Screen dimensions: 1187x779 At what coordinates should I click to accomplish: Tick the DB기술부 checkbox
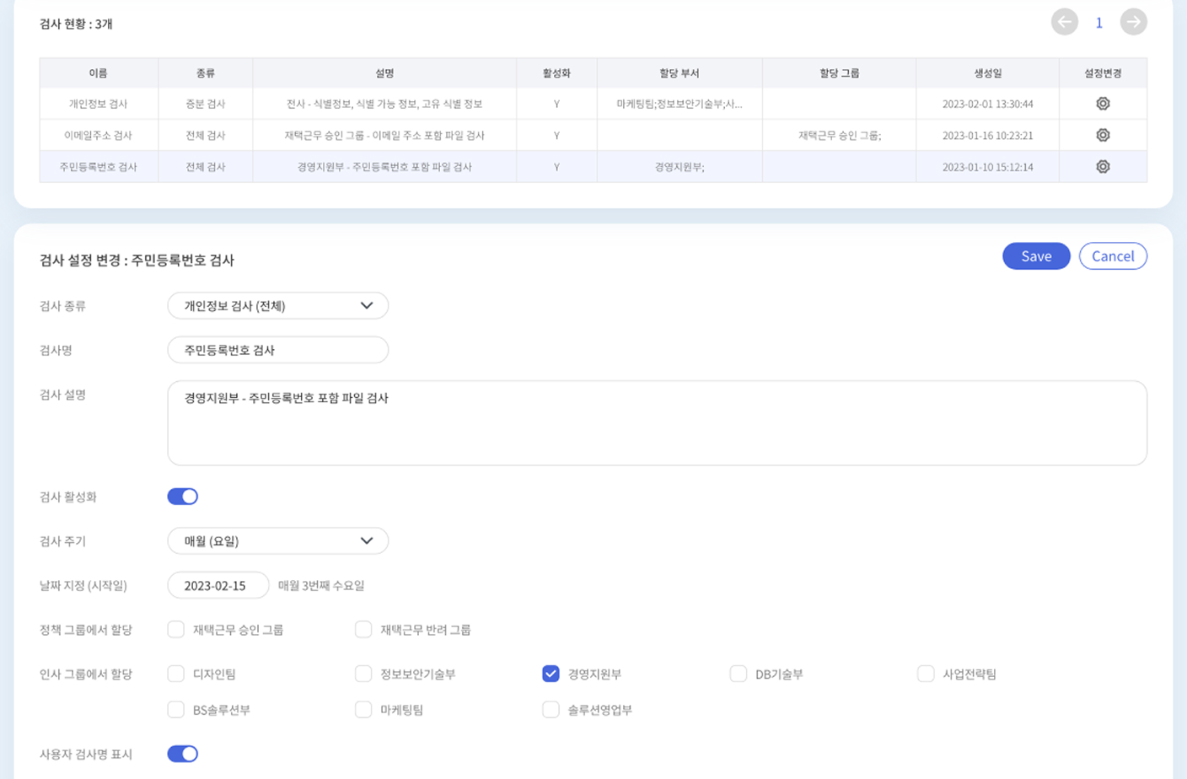point(739,674)
